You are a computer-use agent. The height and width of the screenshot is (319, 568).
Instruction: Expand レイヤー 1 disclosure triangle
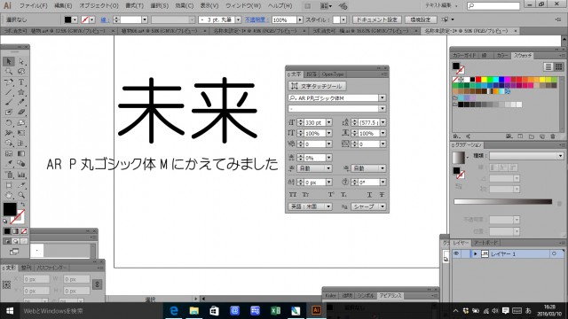pos(476,254)
